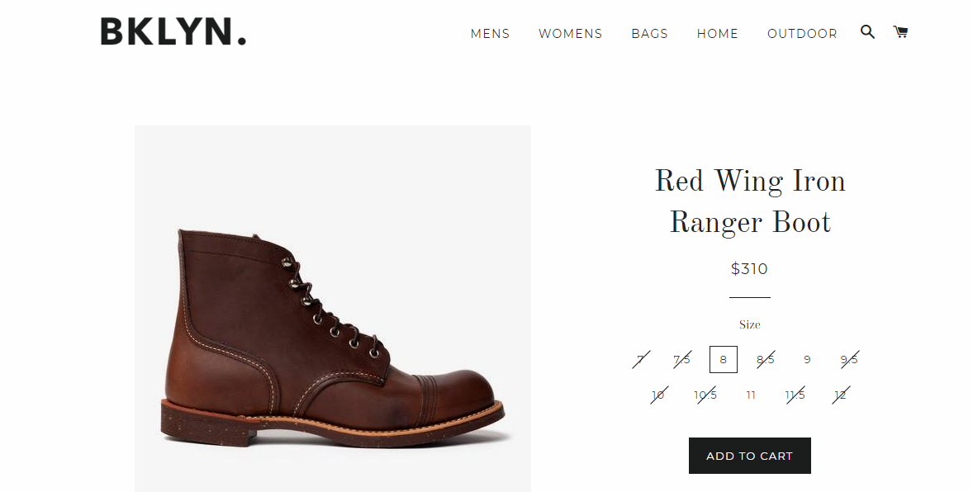Viewport: 973px width, 492px height.
Task: Select size 8
Action: [723, 359]
